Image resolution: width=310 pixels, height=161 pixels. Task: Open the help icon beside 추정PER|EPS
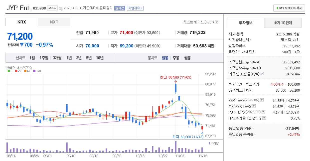[254, 106]
